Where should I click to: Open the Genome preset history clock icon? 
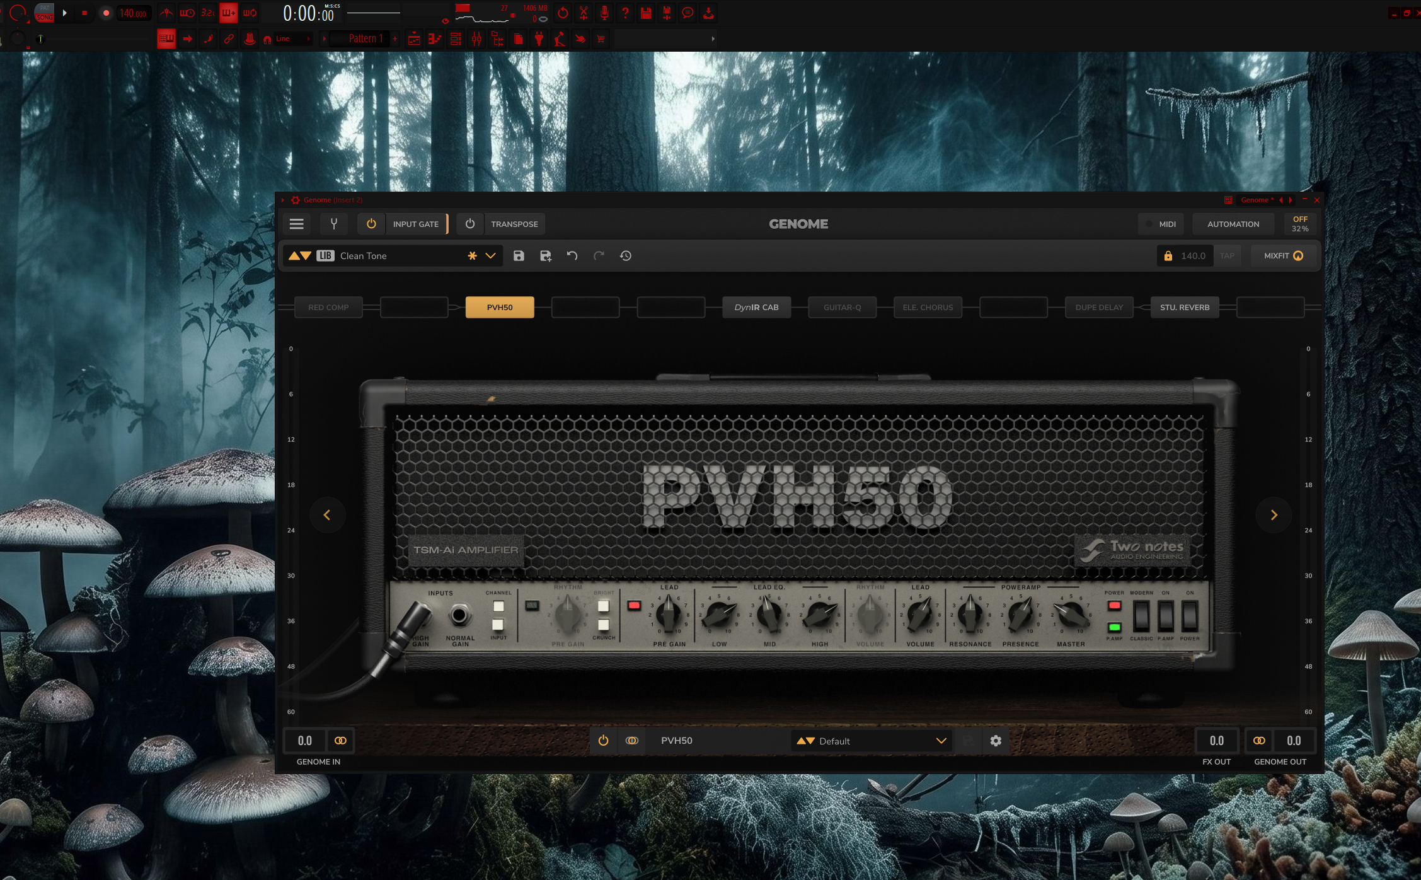(626, 256)
